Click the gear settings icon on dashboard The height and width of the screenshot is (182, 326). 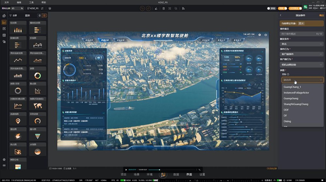pyautogui.click(x=259, y=35)
